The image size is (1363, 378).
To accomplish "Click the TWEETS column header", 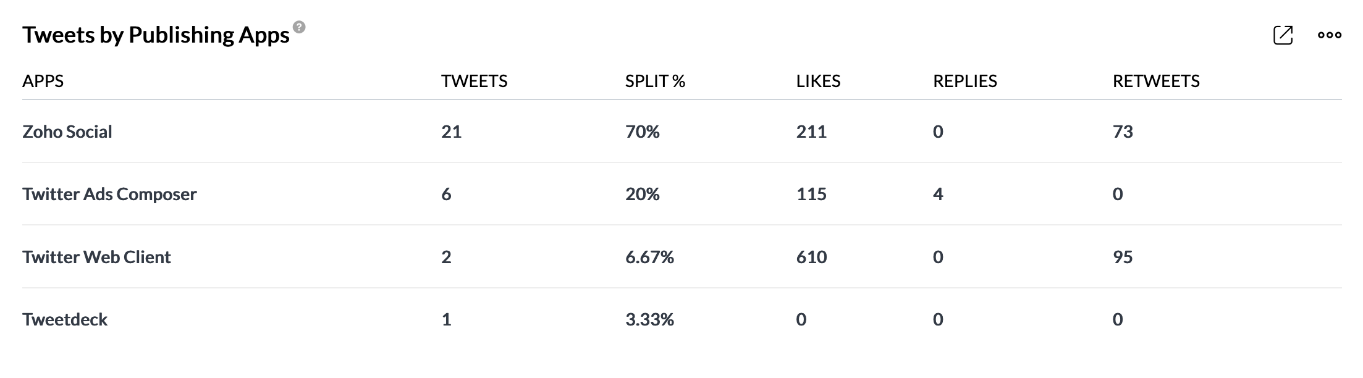I will pyautogui.click(x=474, y=81).
